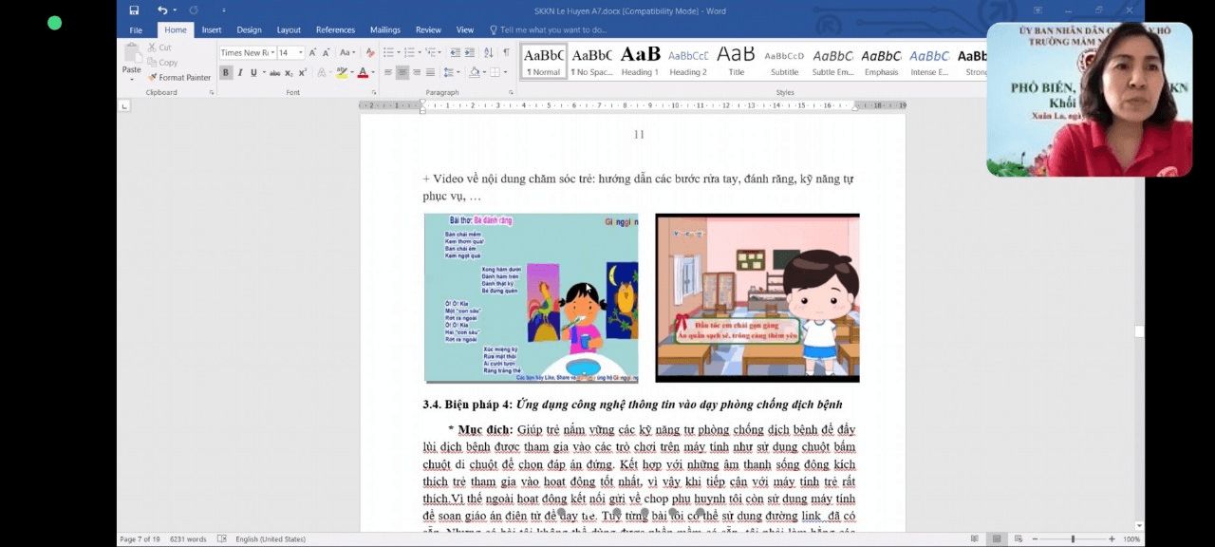Image resolution: width=1215 pixels, height=547 pixels.
Task: Click the Paste button
Action: tap(131, 60)
